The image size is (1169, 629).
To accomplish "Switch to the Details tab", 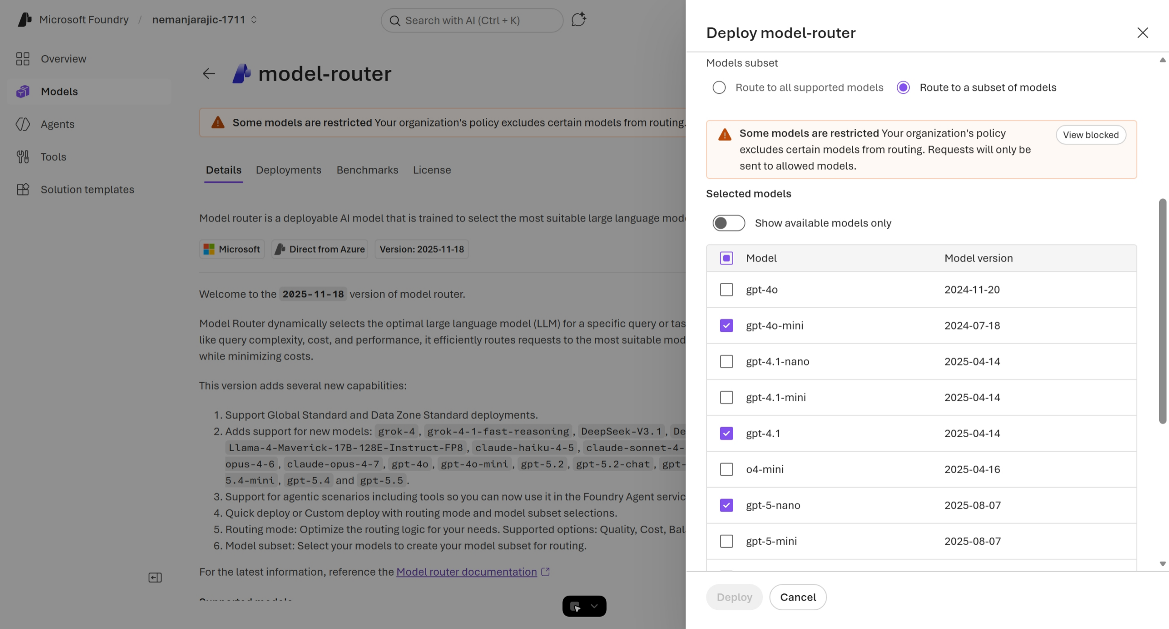I will (223, 170).
